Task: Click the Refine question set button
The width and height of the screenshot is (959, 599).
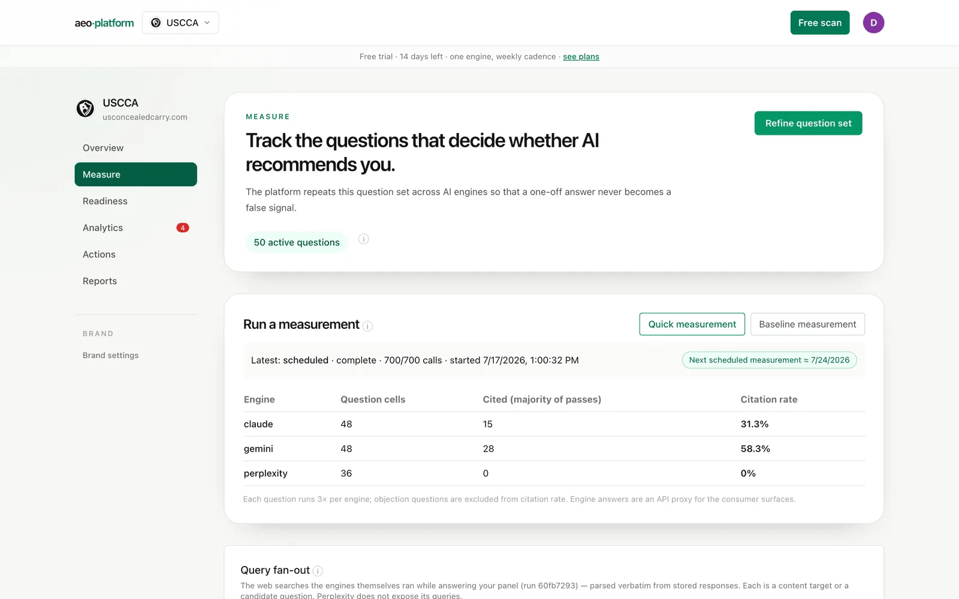Action: [808, 123]
